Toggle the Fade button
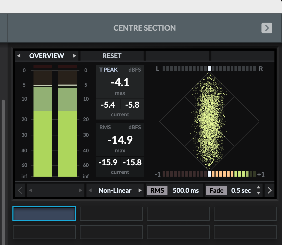The height and width of the screenshot is (245, 282). point(217,190)
